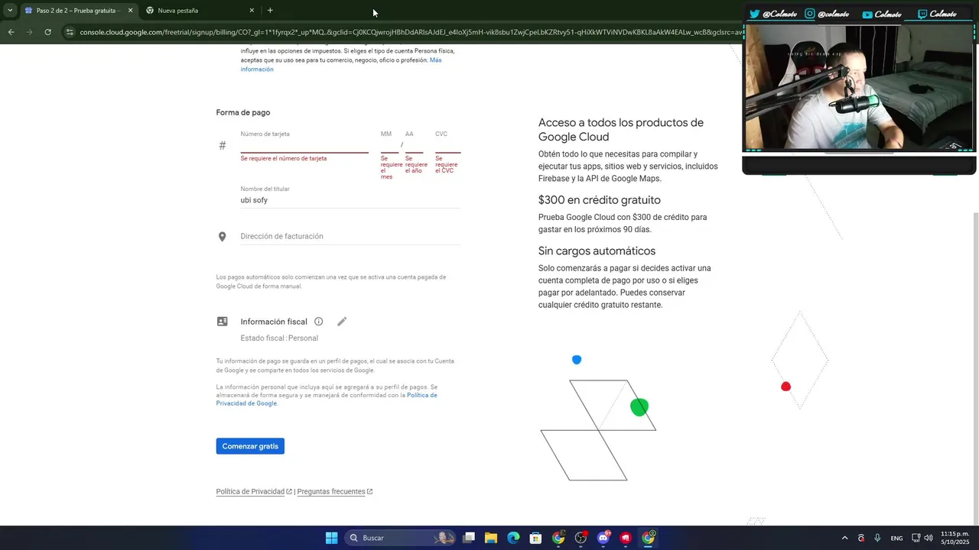
Task: Click the Información fiscal info icon
Action: click(x=319, y=322)
